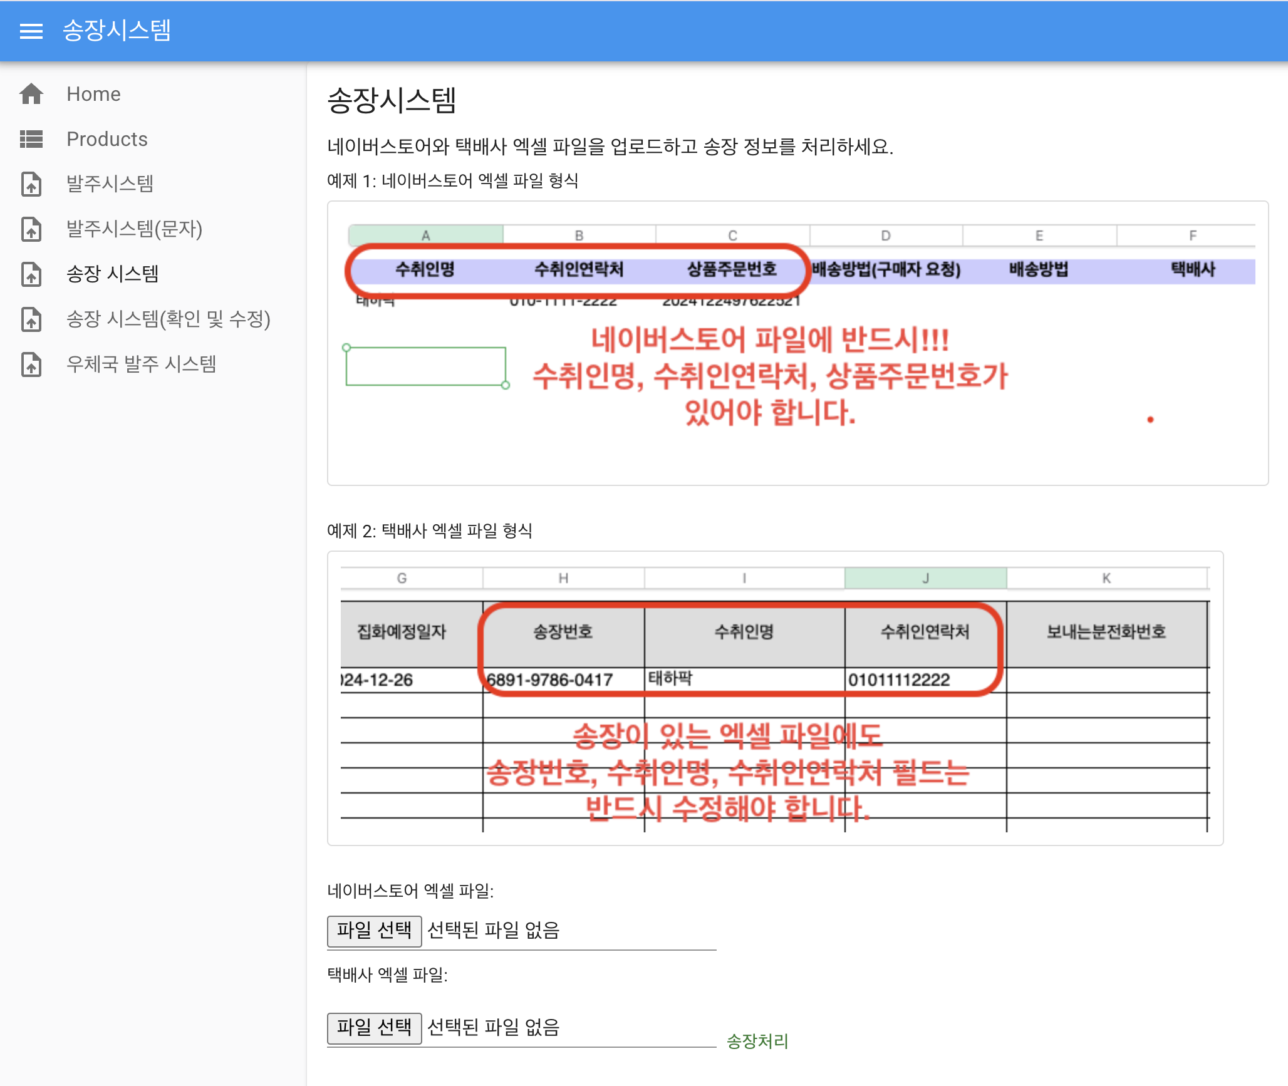Choose file for 택배사 엑셀 파일
Screen dimensions: 1288x1086
click(374, 1028)
